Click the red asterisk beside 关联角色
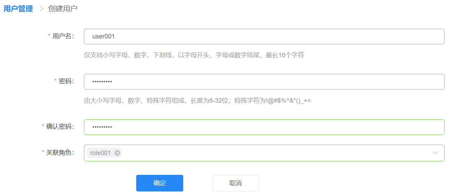The image size is (449, 196). tap(43, 152)
